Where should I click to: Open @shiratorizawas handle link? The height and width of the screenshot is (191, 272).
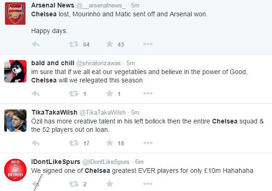click(99, 63)
